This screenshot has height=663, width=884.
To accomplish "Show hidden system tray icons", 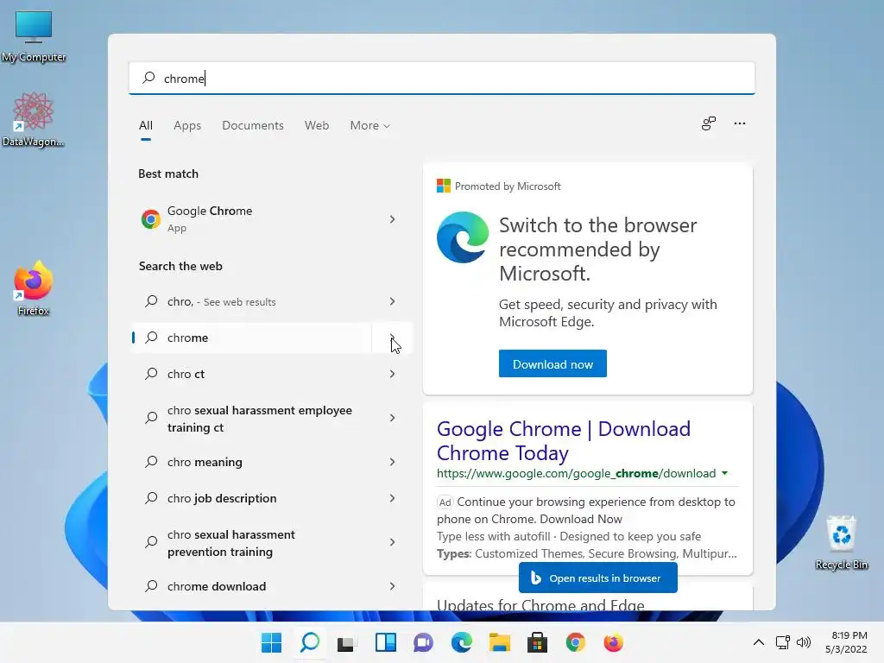I will [x=759, y=642].
